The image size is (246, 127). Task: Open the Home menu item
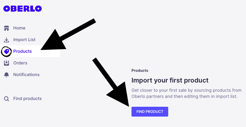click(x=19, y=28)
